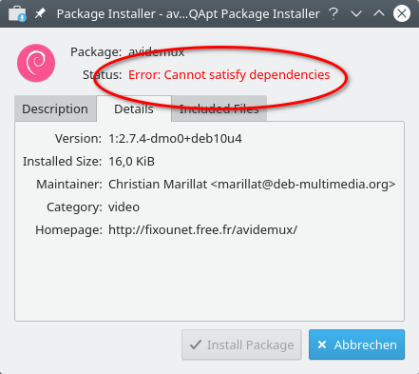The image size is (419, 374).
Task: Open the Included Files tab
Action: click(219, 108)
